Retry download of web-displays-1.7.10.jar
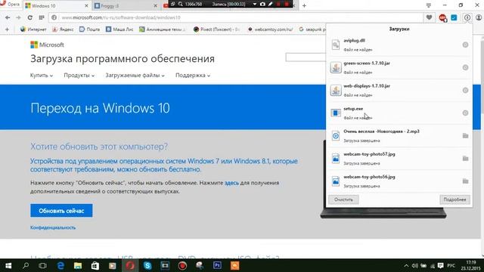Screen dimensions: 484x272 point(465,91)
